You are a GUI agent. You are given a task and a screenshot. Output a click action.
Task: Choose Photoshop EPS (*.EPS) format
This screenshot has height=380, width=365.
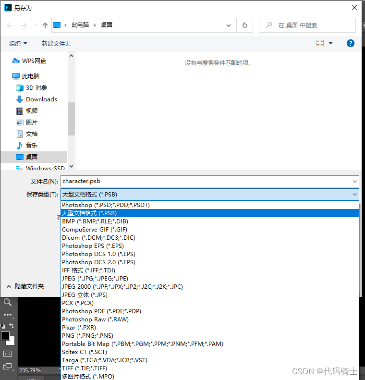(210, 246)
